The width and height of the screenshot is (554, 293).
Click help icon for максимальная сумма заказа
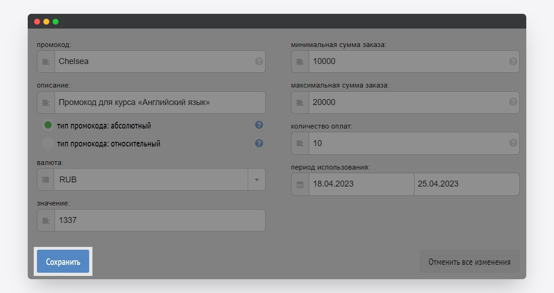click(512, 102)
